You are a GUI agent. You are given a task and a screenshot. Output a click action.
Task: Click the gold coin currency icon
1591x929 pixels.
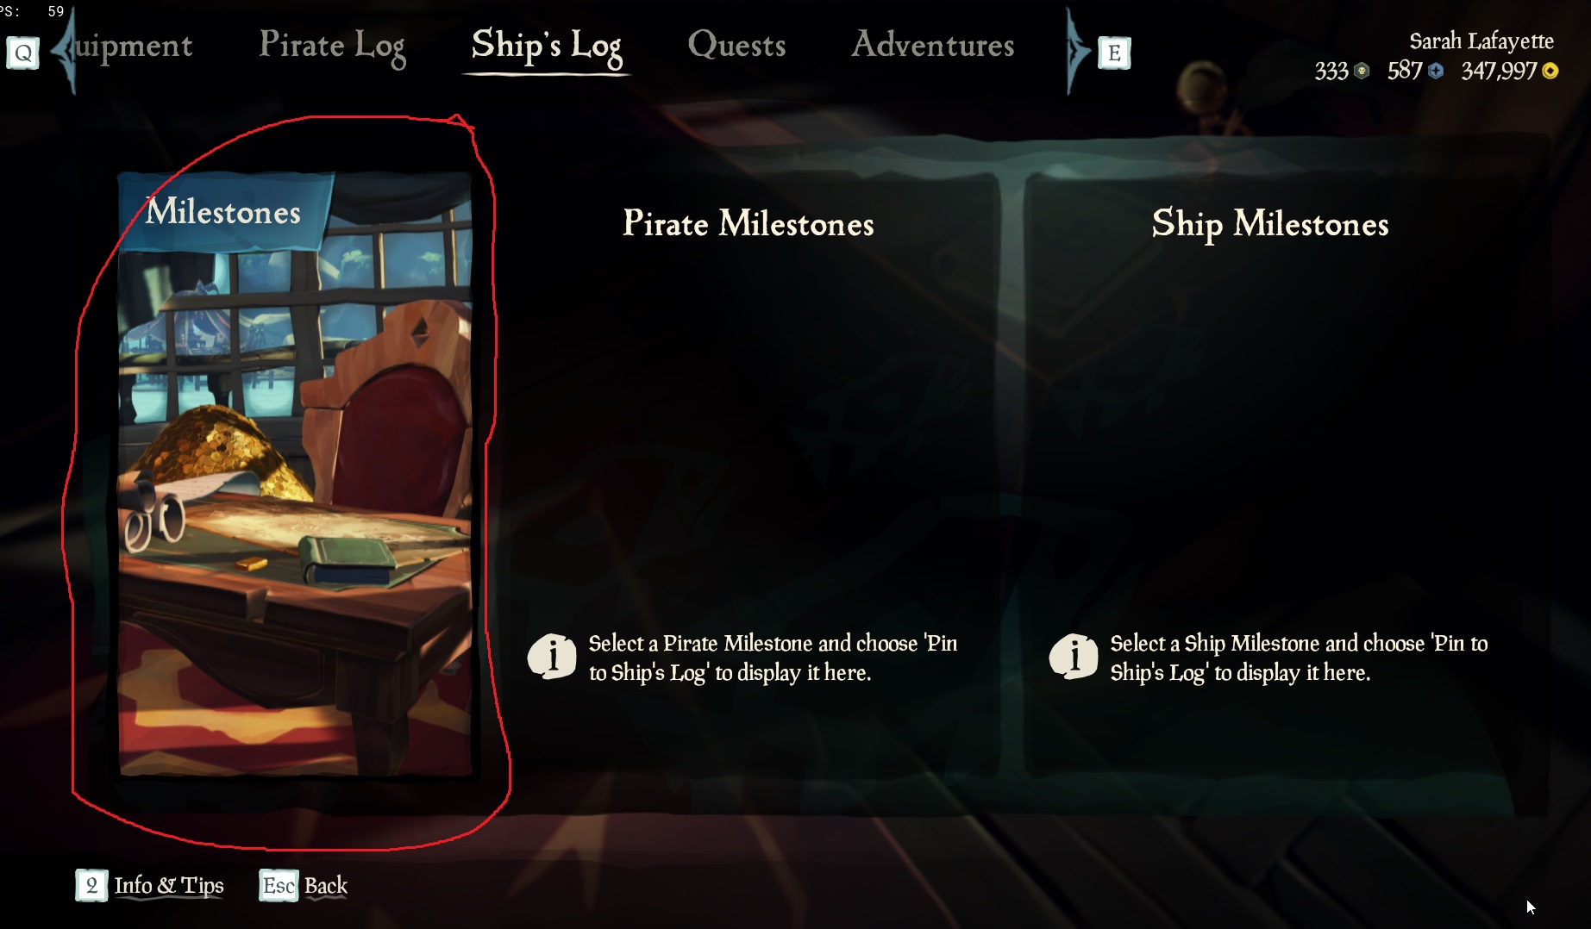(x=1550, y=72)
